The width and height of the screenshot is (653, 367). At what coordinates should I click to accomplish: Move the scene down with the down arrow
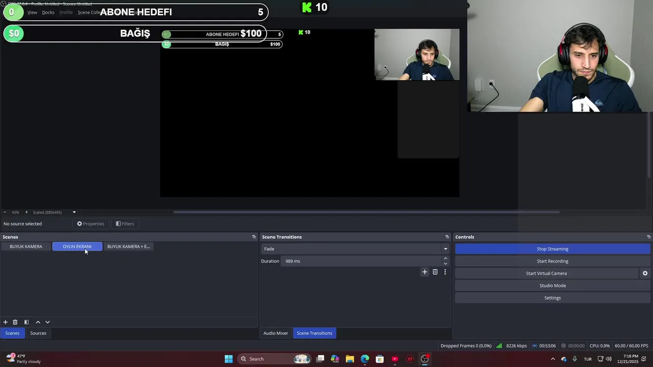coord(47,322)
